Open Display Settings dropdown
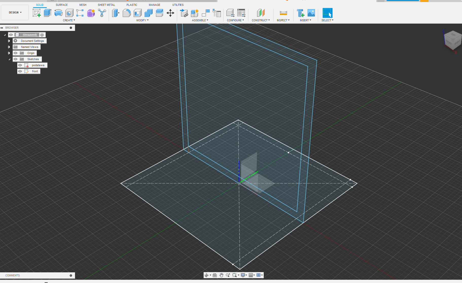Screen dimensions: 462x283 tap(244, 275)
